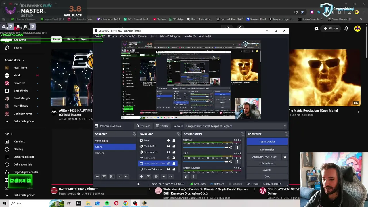Open Sahne Koleksiyonu menu
This screenshot has width=368, height=207.
pyautogui.click(x=170, y=36)
